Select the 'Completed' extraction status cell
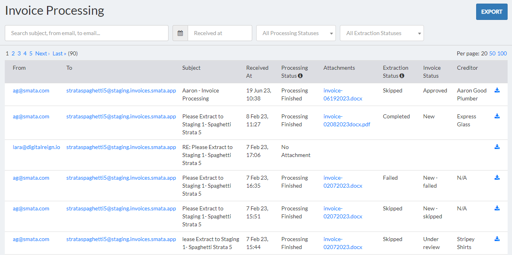 click(396, 116)
